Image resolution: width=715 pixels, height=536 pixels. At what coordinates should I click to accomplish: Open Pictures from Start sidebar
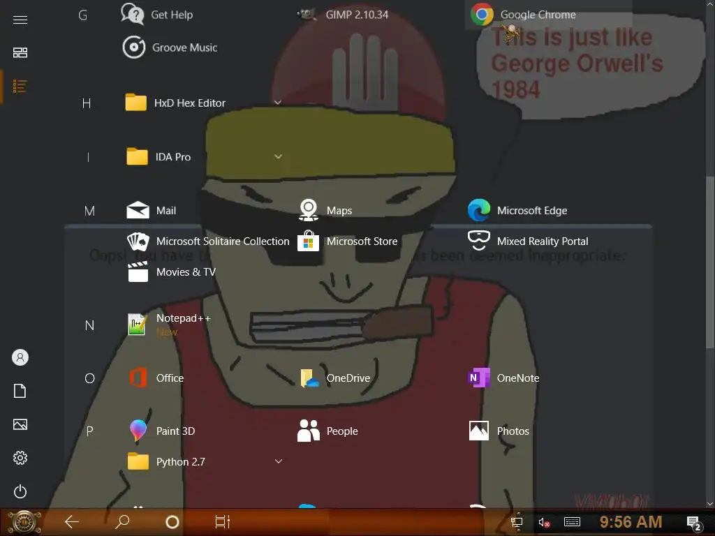[20, 424]
